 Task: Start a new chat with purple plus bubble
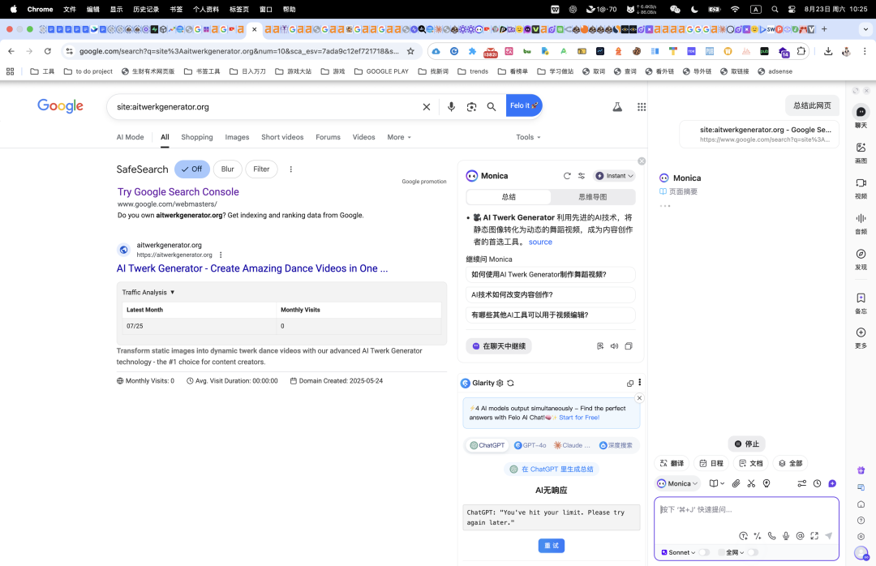[832, 483]
